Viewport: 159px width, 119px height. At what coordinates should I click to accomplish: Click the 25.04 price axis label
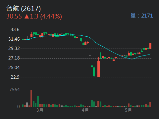pos(14,67)
